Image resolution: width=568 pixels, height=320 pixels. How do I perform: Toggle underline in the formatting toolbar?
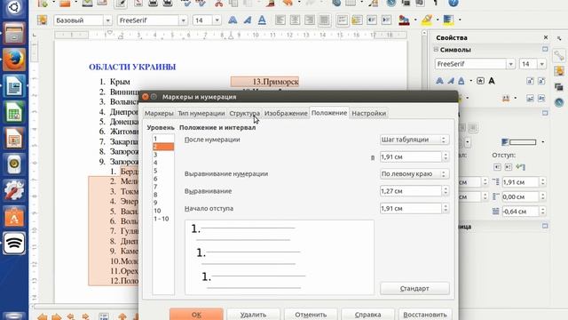tap(262, 20)
